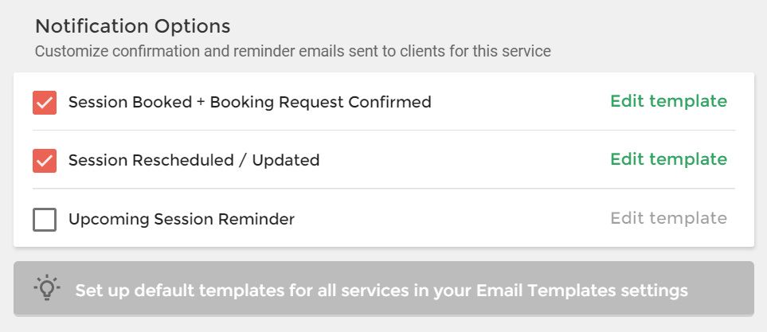Click the 'Email Templates' words in the banner
The image size is (767, 332).
(546, 291)
